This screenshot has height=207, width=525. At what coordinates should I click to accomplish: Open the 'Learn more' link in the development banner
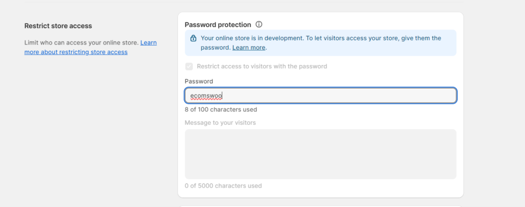click(249, 48)
